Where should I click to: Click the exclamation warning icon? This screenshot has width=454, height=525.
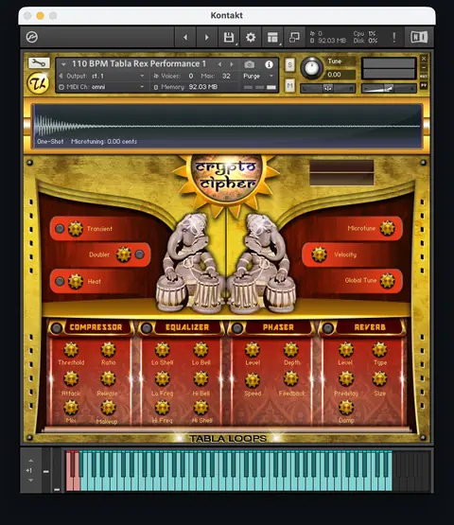click(x=394, y=37)
